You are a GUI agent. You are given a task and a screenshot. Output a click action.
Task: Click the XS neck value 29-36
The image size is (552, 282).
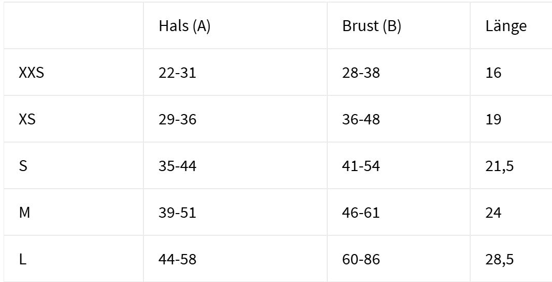177,120
